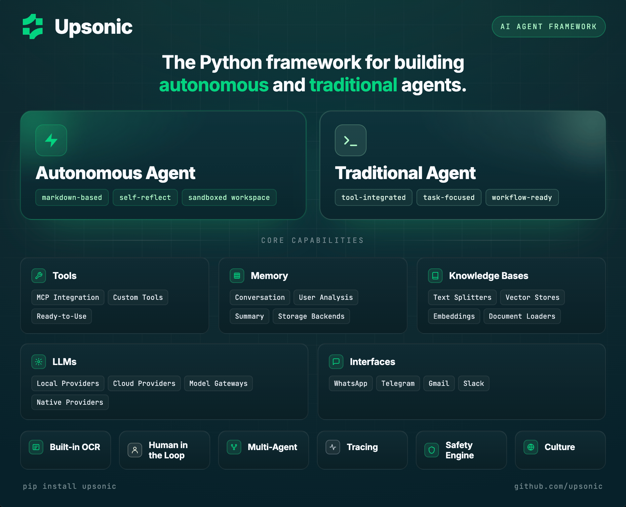The height and width of the screenshot is (507, 626).
Task: Select the Vector Stores chip
Action: pos(532,298)
